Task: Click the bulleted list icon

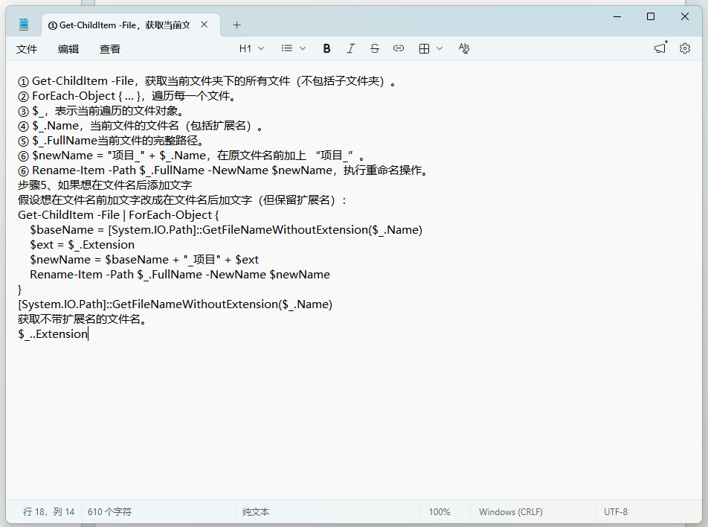Action: [287, 48]
